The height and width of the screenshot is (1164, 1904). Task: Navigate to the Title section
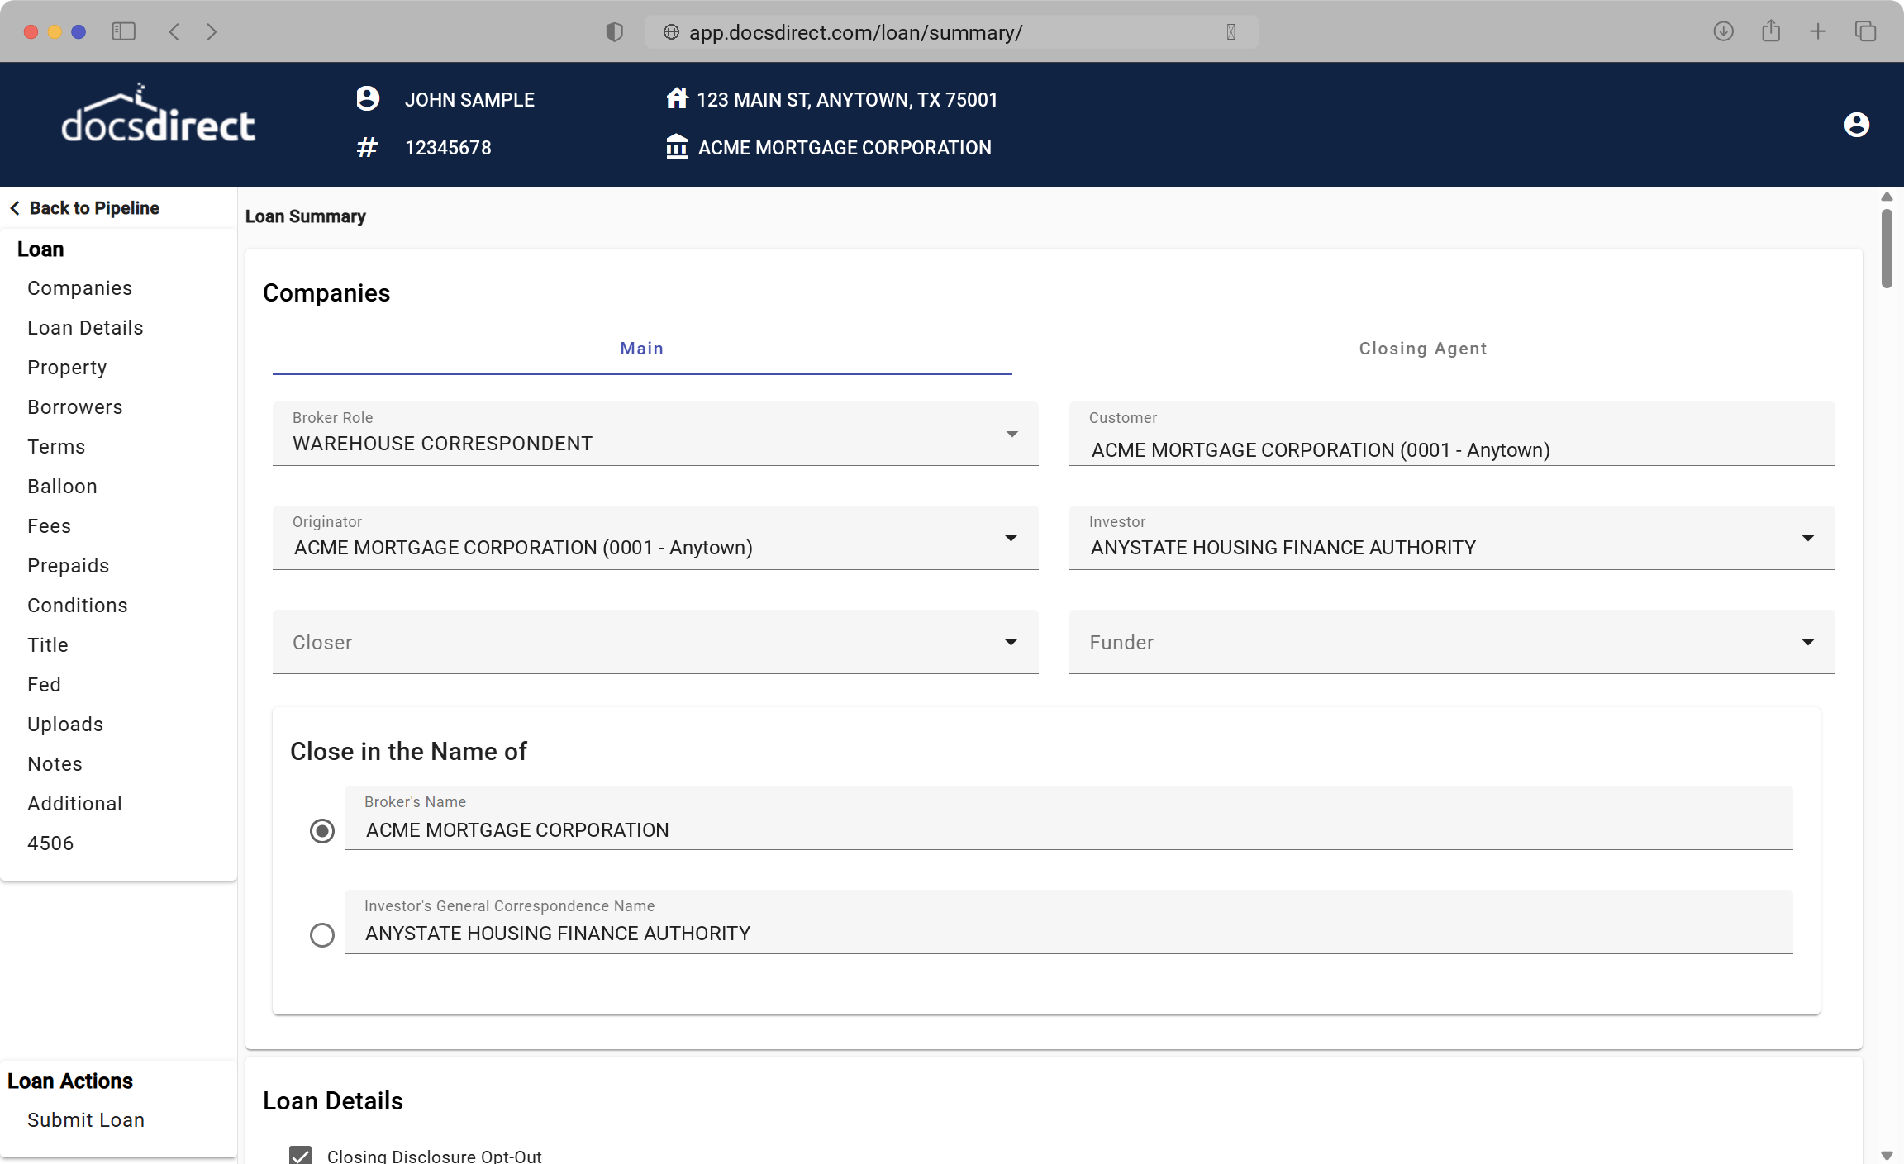click(x=48, y=645)
